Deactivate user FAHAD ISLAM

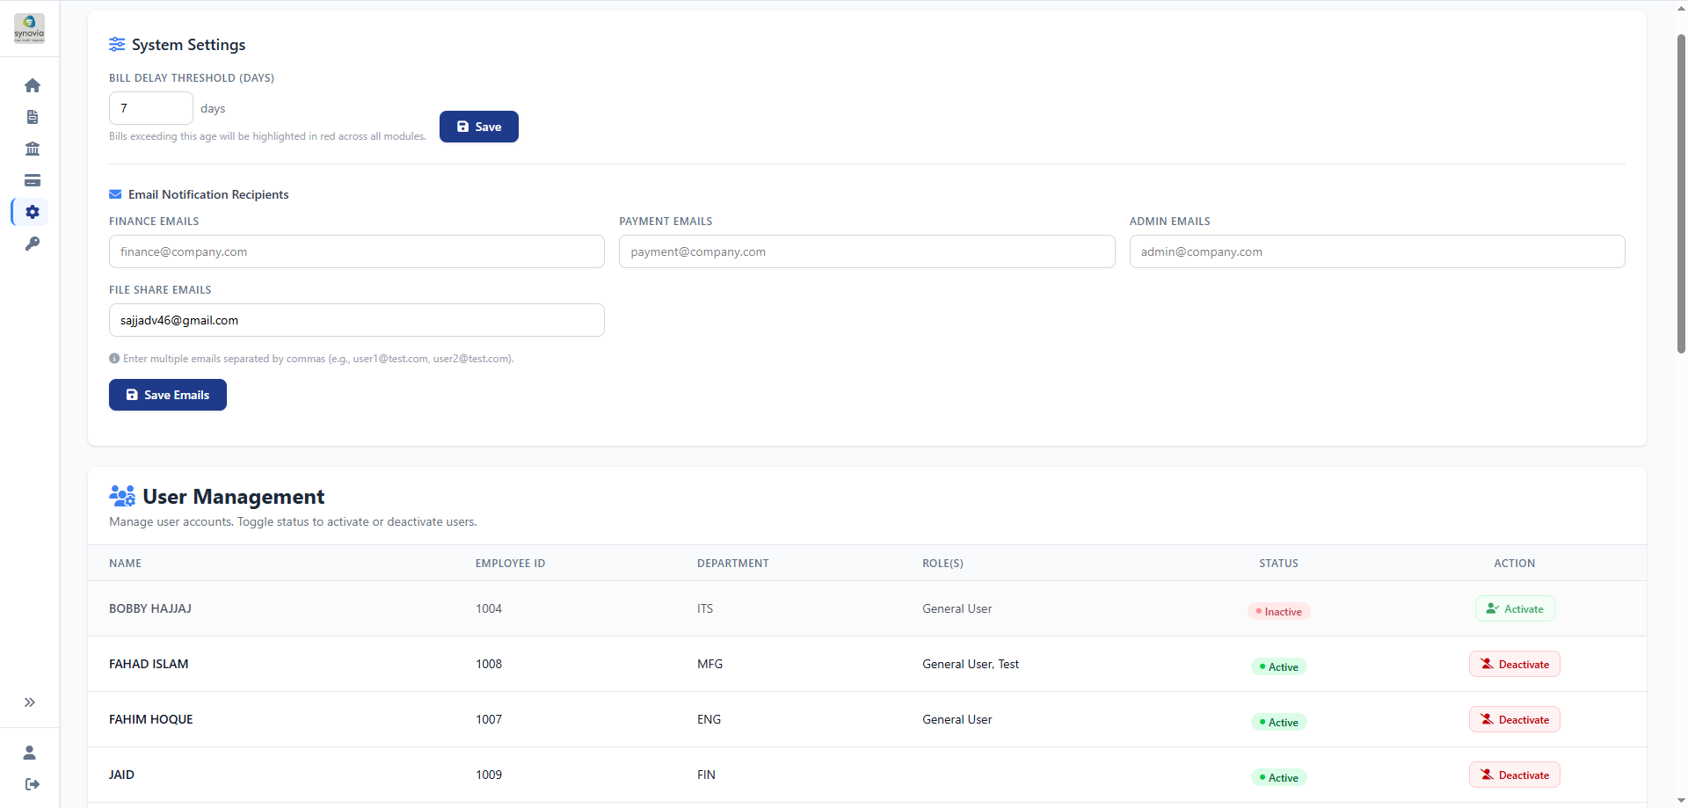tap(1515, 664)
